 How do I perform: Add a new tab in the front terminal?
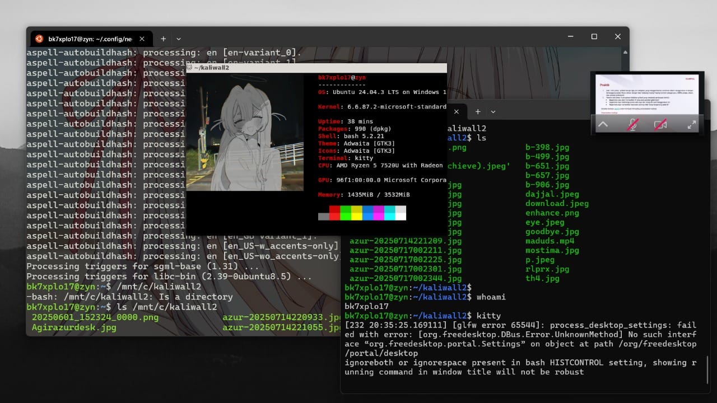coord(478,111)
